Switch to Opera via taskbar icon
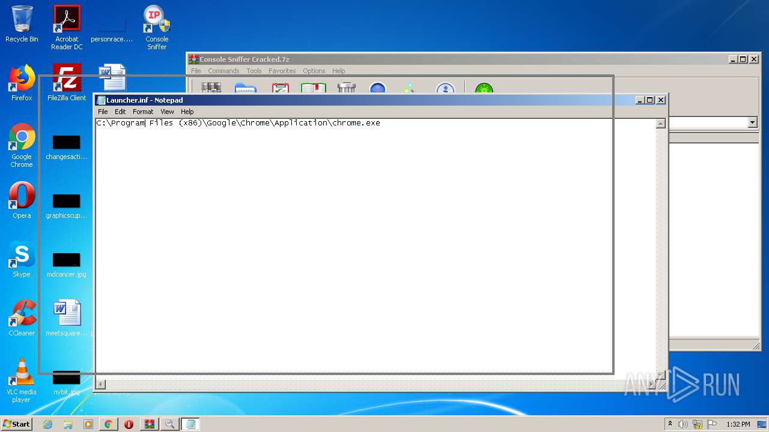This screenshot has height=432, width=769. 129,424
